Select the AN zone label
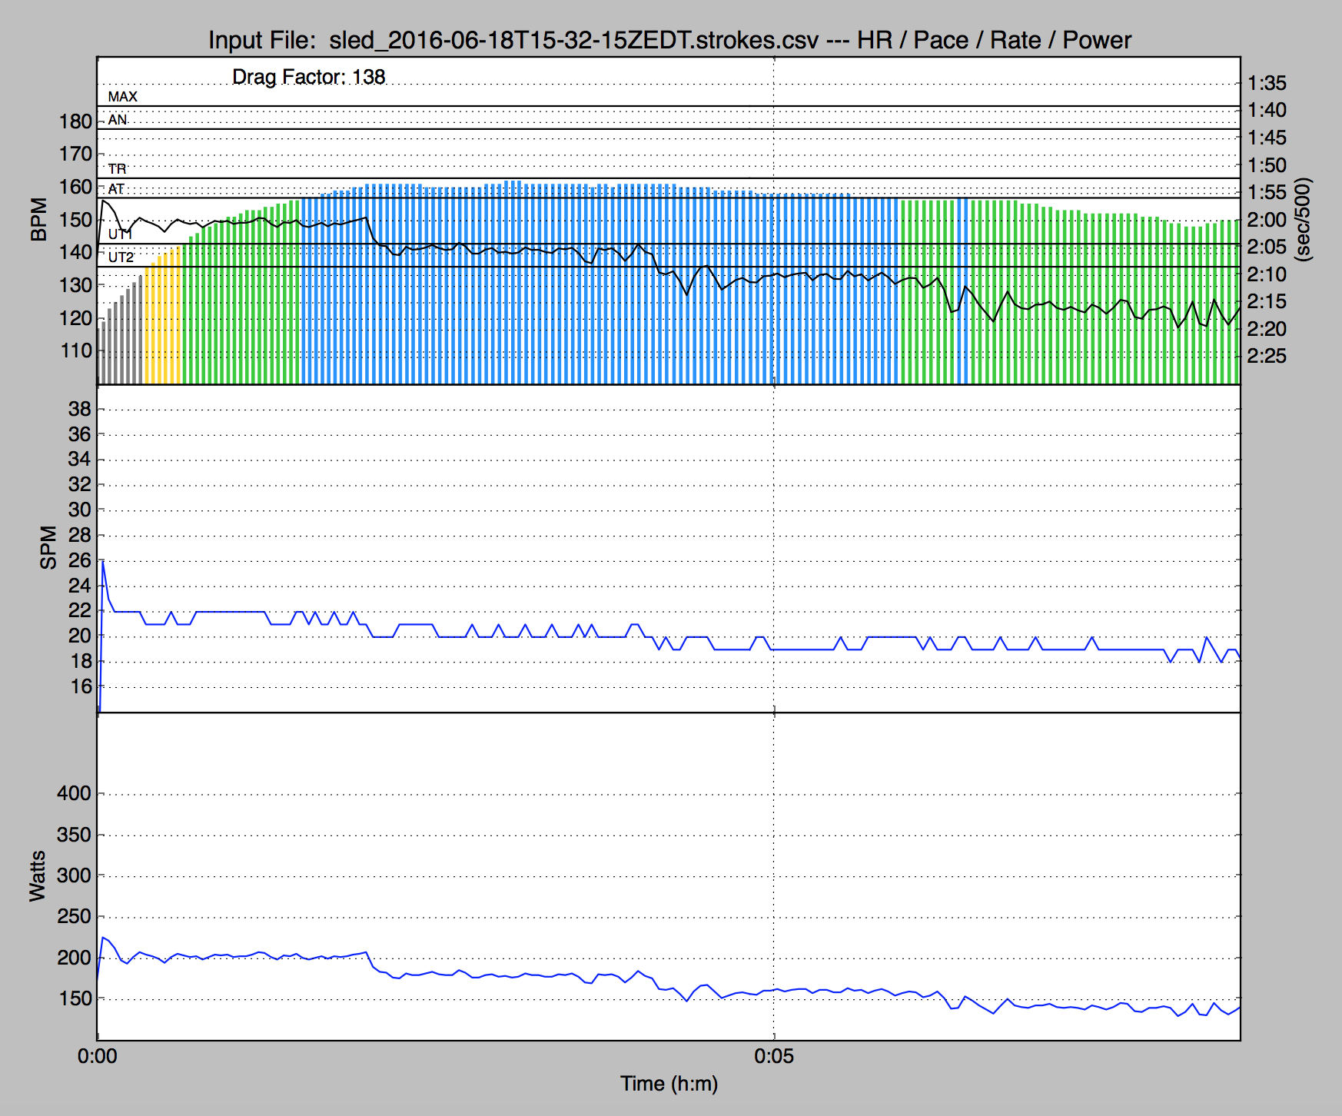 tap(117, 120)
